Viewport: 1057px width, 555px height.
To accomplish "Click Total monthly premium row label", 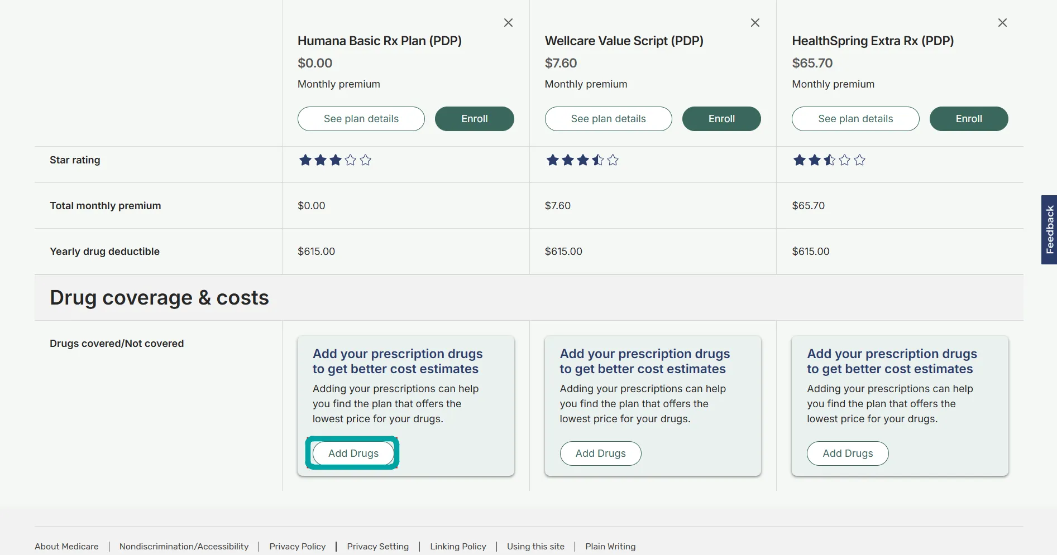I will pos(106,206).
